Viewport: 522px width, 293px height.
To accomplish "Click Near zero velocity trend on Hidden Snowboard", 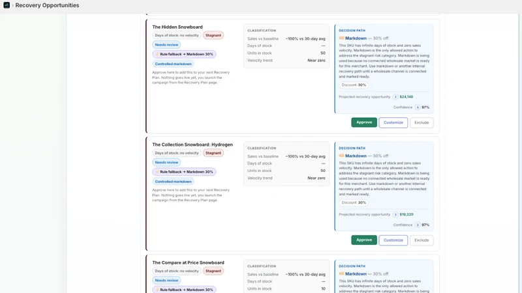I will tap(316, 61).
